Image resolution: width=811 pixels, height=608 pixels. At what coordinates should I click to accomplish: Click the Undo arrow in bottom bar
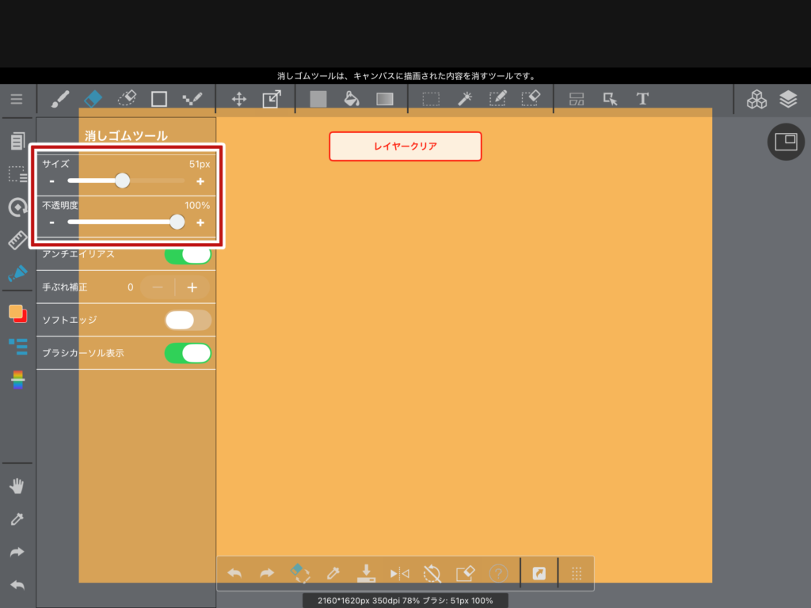234,573
